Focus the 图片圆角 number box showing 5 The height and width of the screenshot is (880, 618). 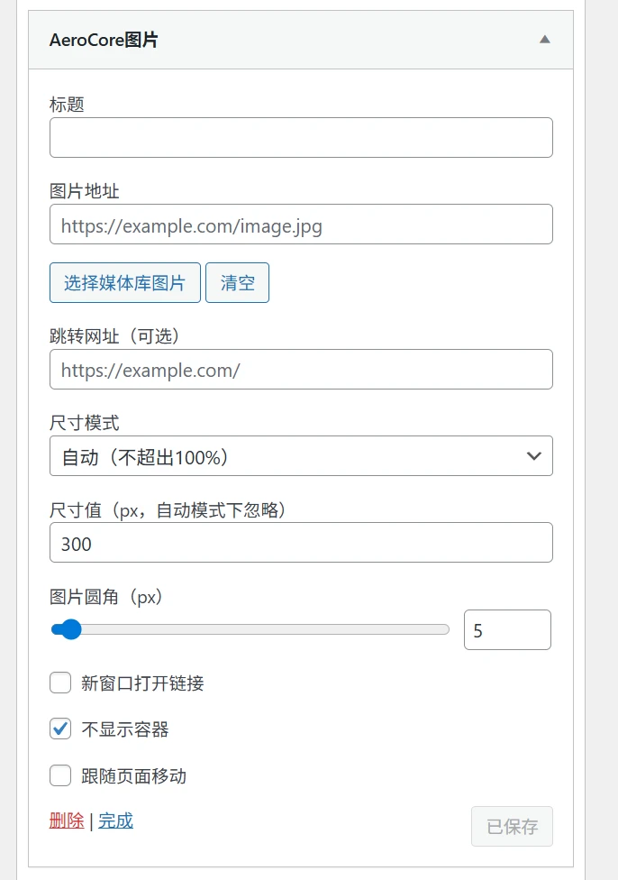click(506, 630)
